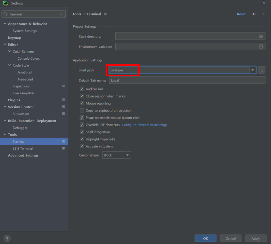This screenshot has height=244, width=271.
Task: Open the Keymap settings page
Action: click(14, 38)
